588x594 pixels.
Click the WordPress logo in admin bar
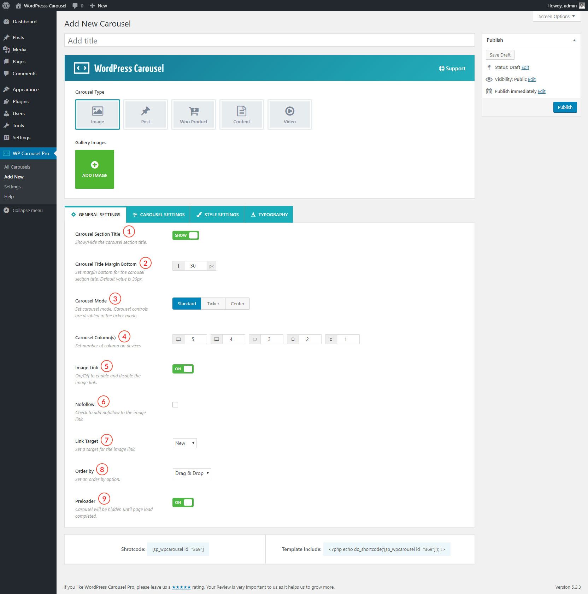tap(6, 6)
